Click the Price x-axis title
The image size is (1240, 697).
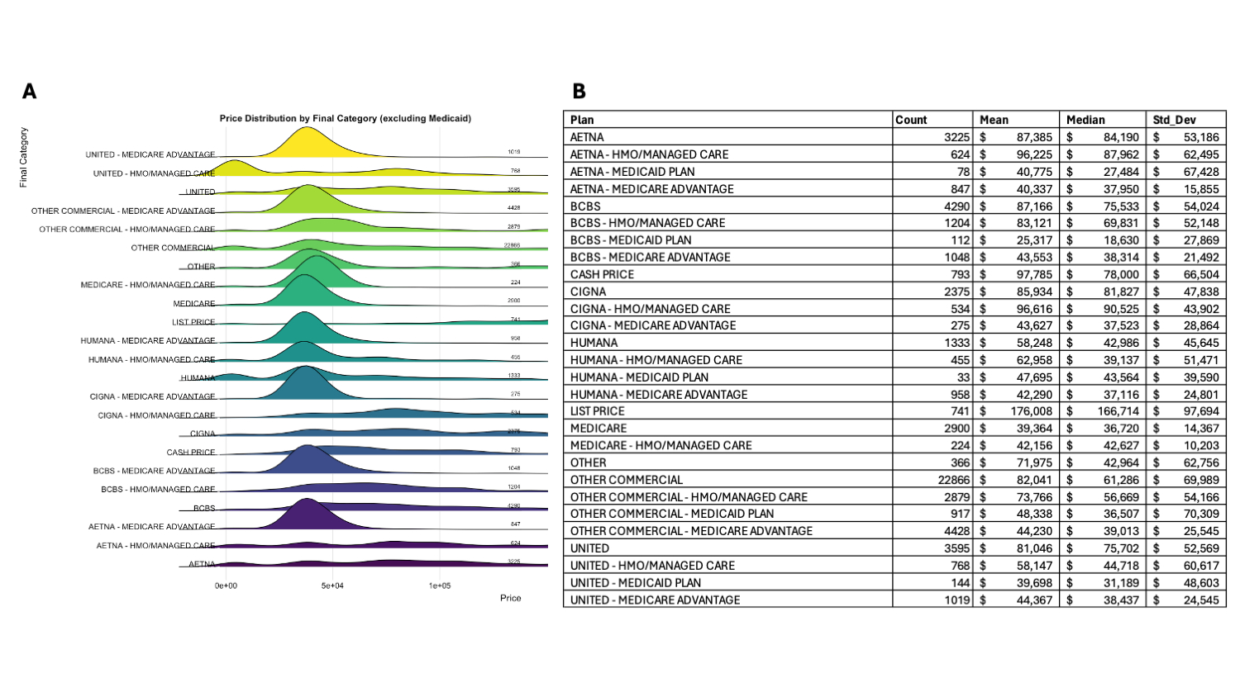coord(510,598)
